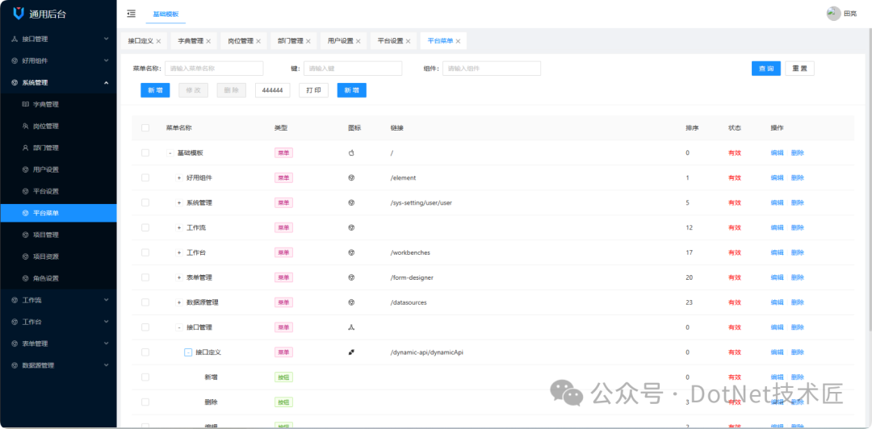Tick the checkbox for 基础模板 row
Image resolution: width=872 pixels, height=429 pixels.
(x=145, y=152)
